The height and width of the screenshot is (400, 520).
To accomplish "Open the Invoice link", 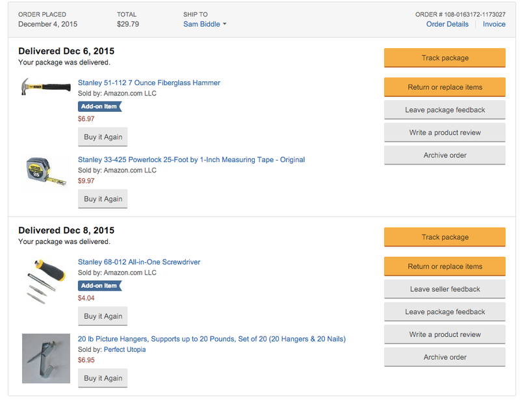I will [x=494, y=24].
